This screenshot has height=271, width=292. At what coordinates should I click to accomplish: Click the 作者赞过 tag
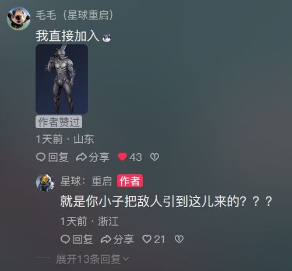tap(59, 122)
